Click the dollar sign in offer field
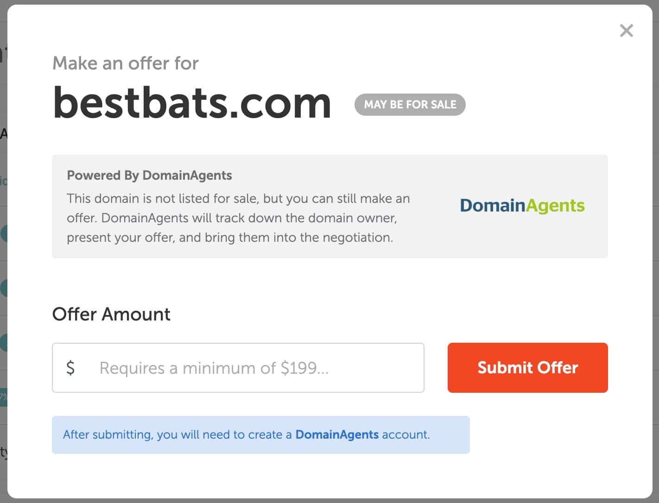This screenshot has height=503, width=659. (70, 368)
